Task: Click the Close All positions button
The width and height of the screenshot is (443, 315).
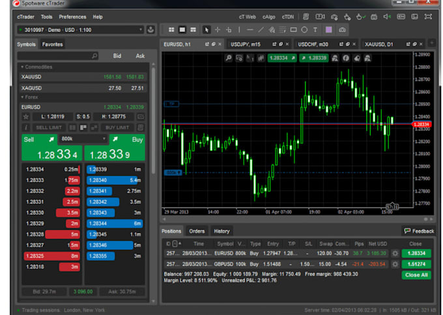Action: click(416, 275)
